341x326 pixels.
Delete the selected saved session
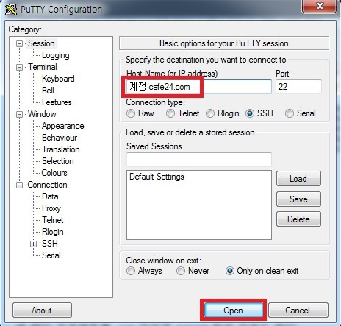(298, 219)
